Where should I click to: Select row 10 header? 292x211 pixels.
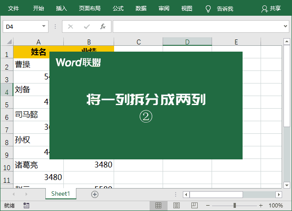(7, 165)
